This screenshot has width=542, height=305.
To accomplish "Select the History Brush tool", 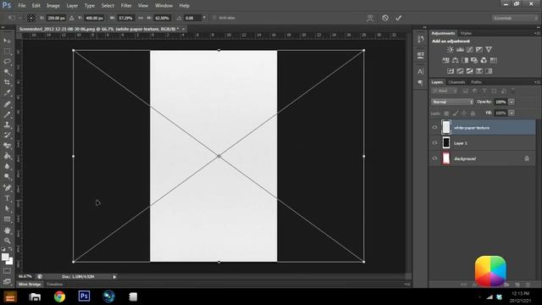I will (7, 135).
